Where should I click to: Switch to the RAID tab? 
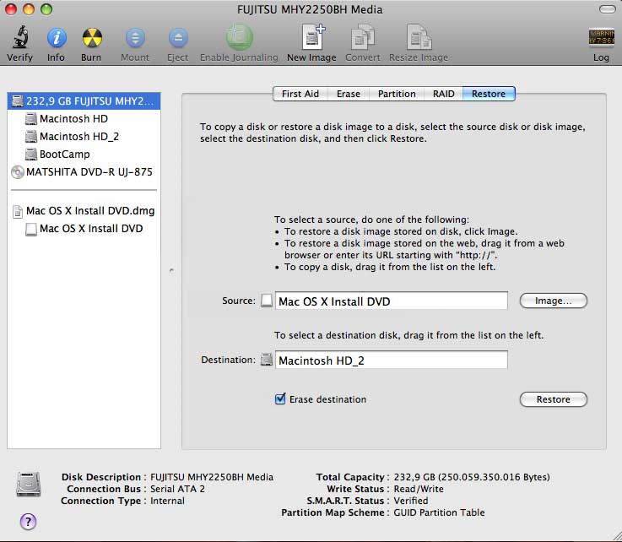(443, 94)
